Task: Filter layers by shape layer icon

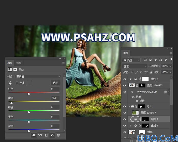Action: (x=160, y=60)
